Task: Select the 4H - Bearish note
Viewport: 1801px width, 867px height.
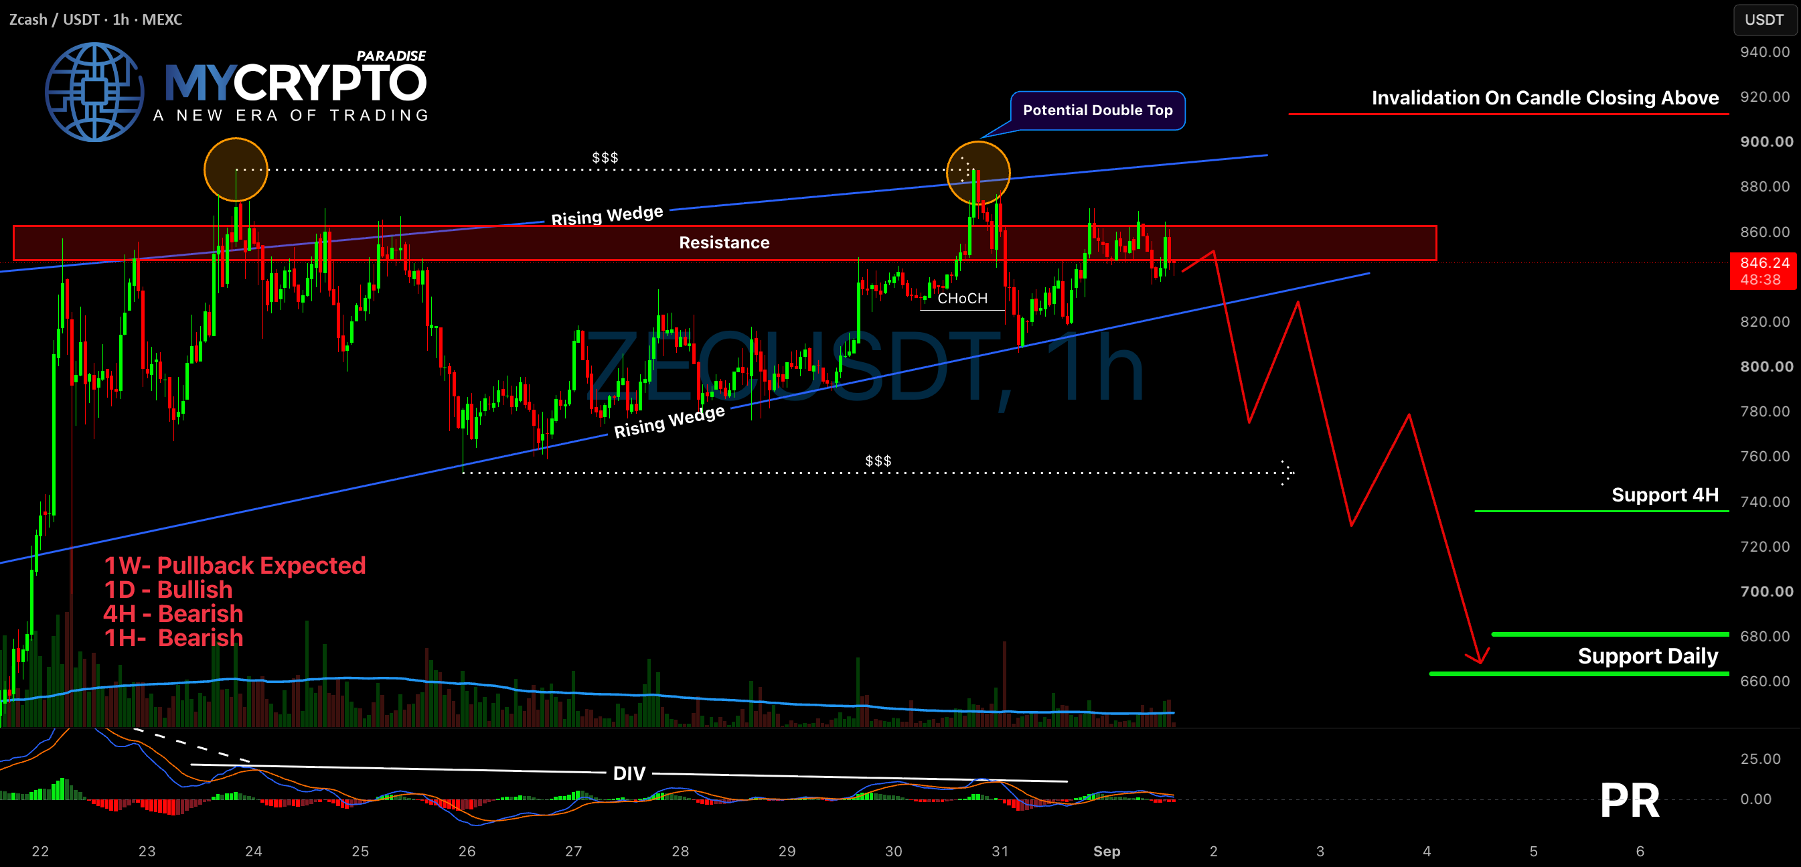Action: (173, 614)
